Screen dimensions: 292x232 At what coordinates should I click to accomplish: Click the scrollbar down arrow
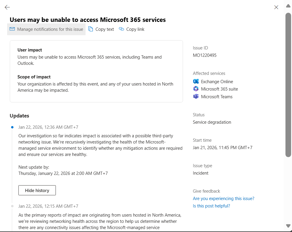pyautogui.click(x=288, y=226)
